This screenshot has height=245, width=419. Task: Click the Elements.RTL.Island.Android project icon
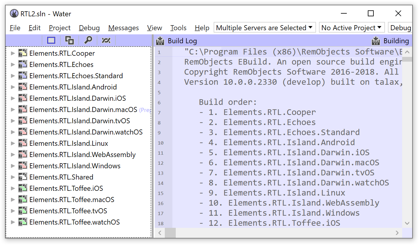click(x=23, y=87)
